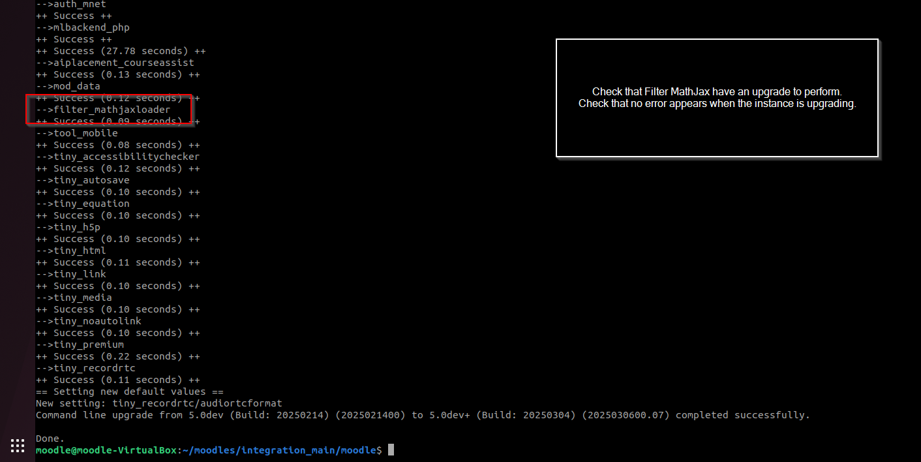Click the "++ Success (0.22 seconds) ++" line

click(117, 356)
